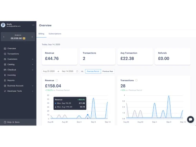This screenshot has width=196, height=147.
Task: Click the Developer Tools sidebar icon
Action: [x=5, y=91]
